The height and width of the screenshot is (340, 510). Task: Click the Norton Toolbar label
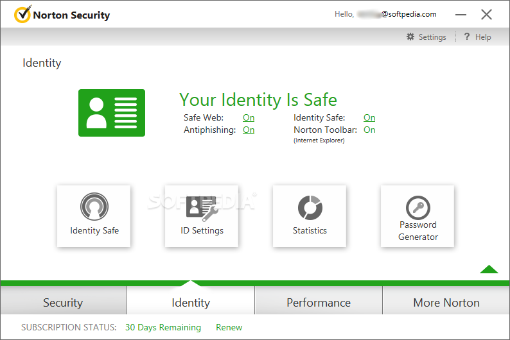325,130
